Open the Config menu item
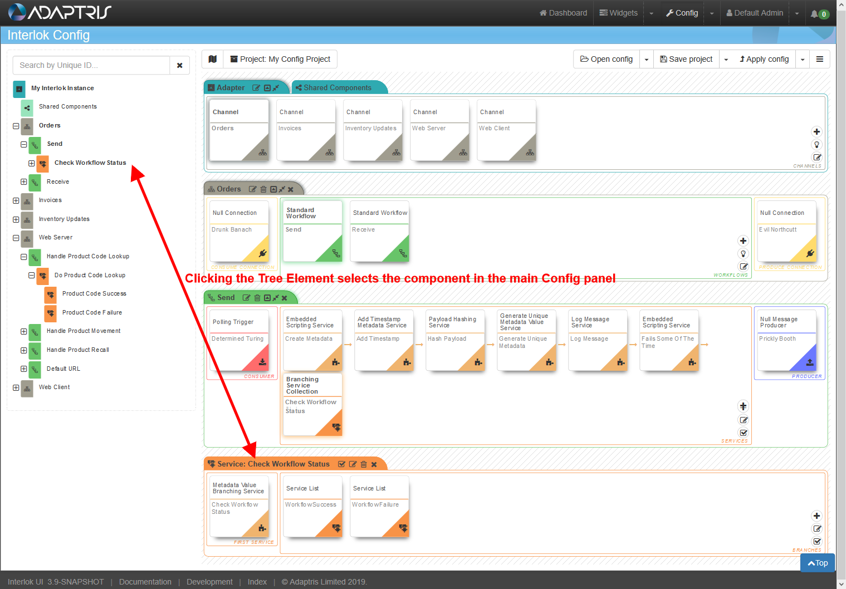This screenshot has height=589, width=846. tap(682, 13)
